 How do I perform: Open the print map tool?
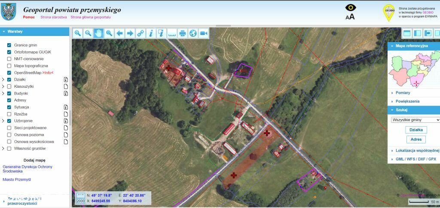pos(182,33)
